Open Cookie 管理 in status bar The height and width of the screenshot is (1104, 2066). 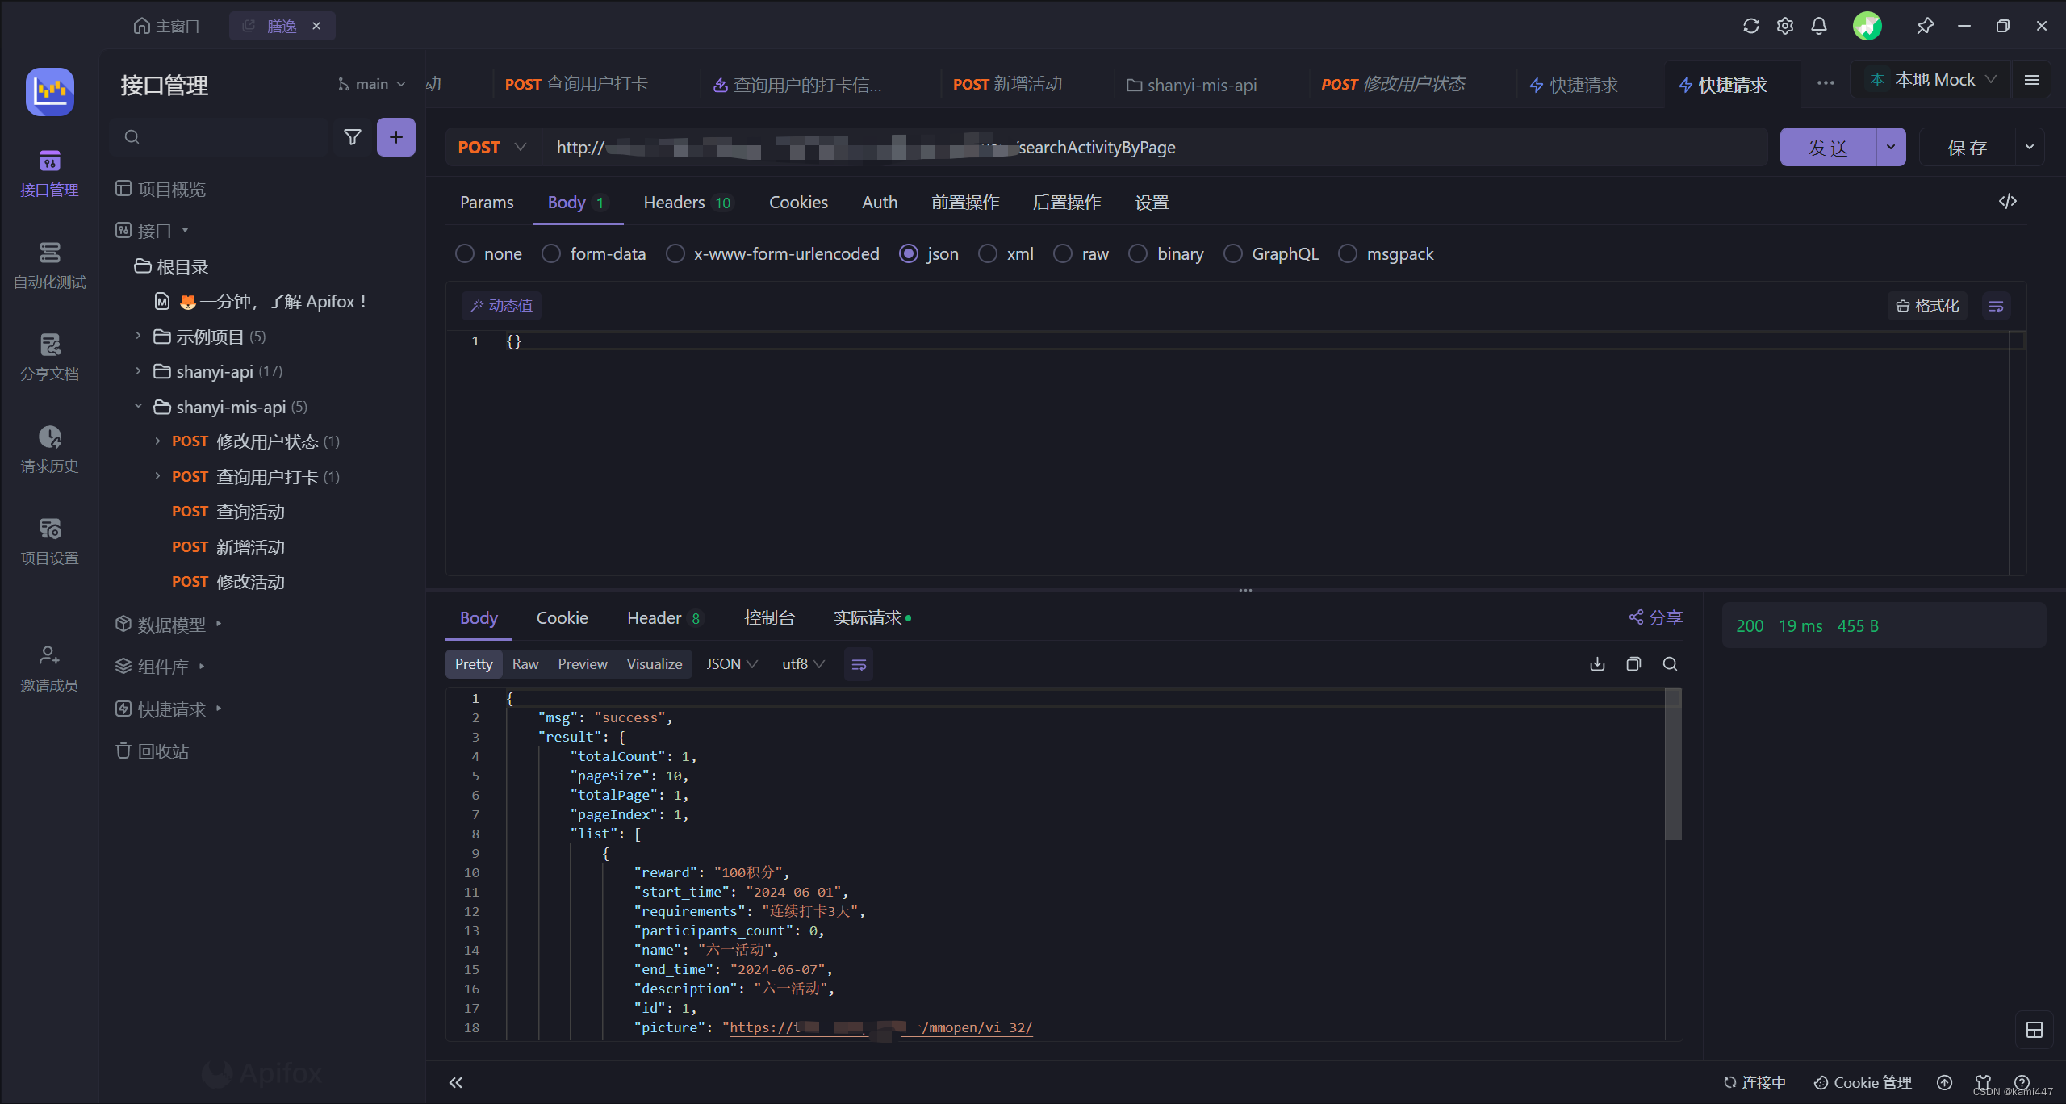1863,1082
